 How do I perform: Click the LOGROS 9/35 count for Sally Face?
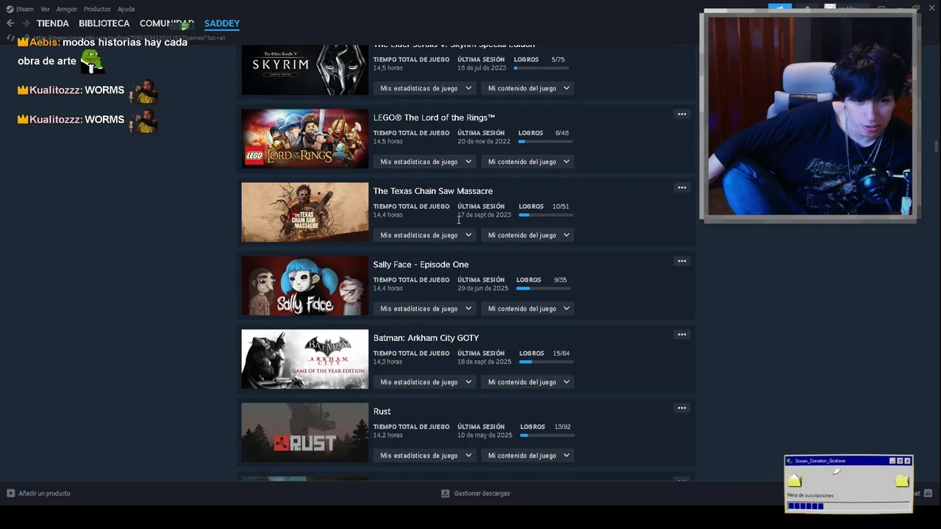[x=560, y=280]
